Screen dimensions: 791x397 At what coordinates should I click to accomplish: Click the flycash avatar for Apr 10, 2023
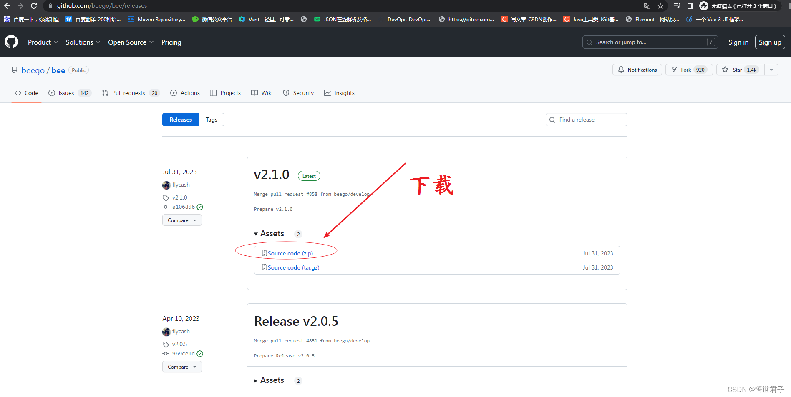[166, 332]
